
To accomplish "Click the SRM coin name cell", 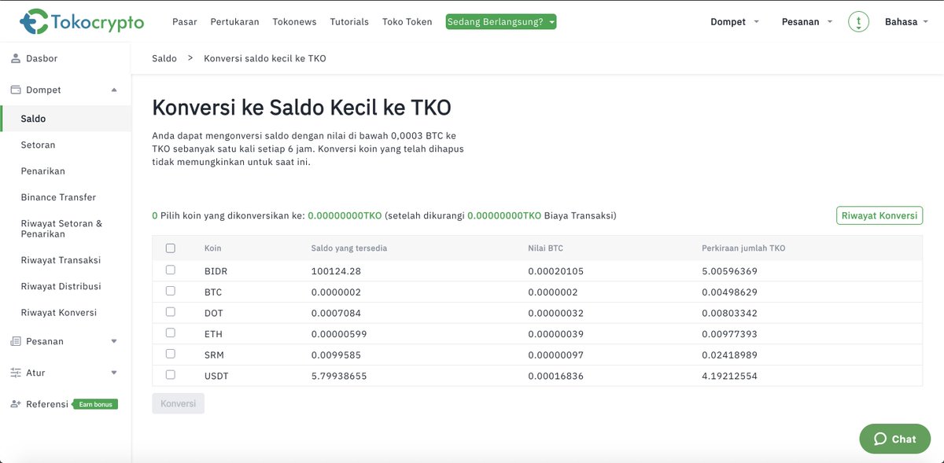I will click(x=214, y=355).
